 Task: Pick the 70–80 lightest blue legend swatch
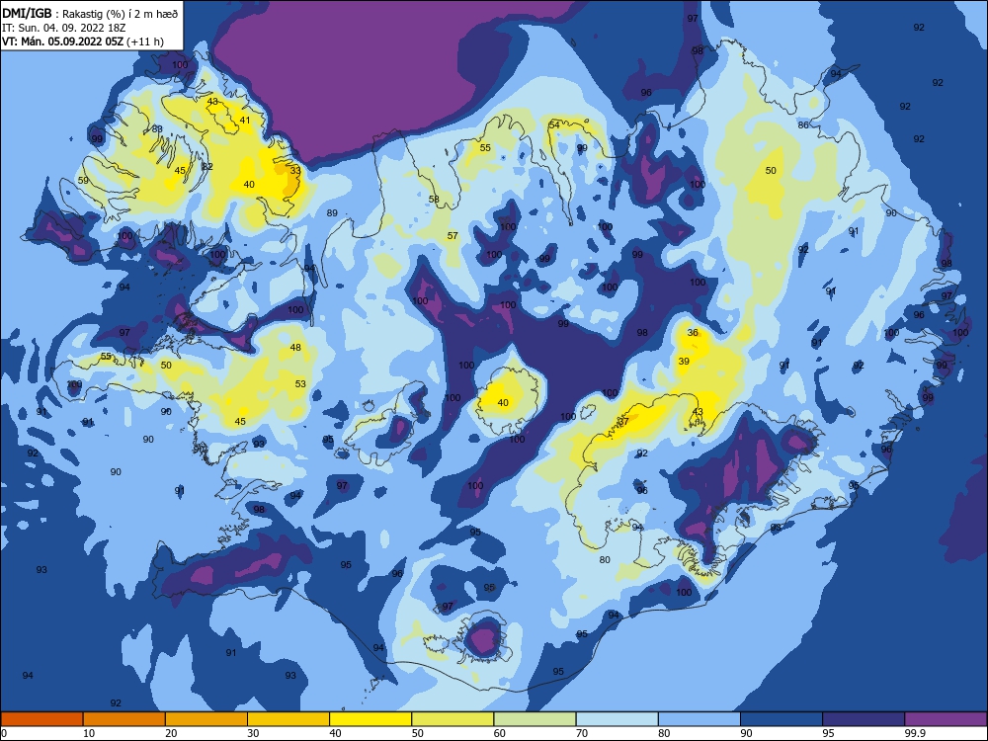617,719
